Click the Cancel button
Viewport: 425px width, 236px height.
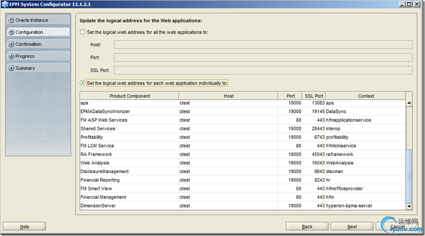[397, 227]
